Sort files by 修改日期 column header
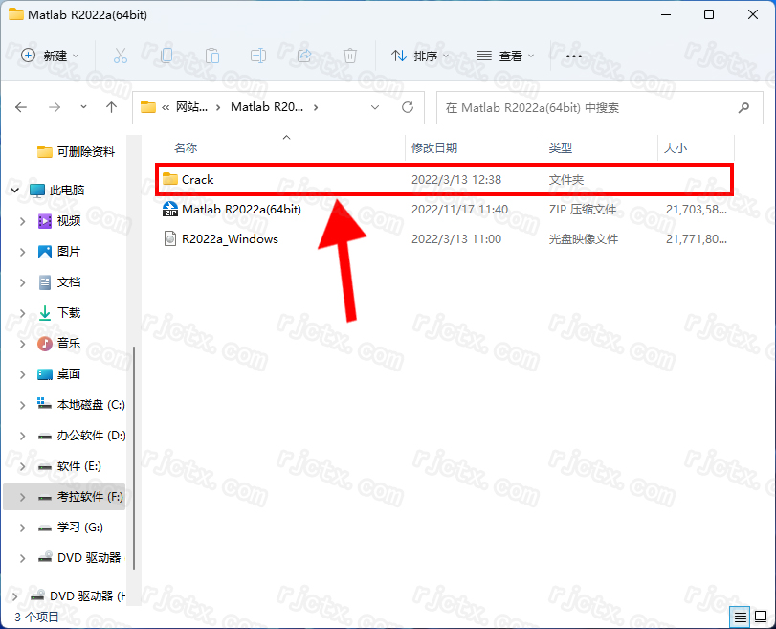 coord(434,147)
